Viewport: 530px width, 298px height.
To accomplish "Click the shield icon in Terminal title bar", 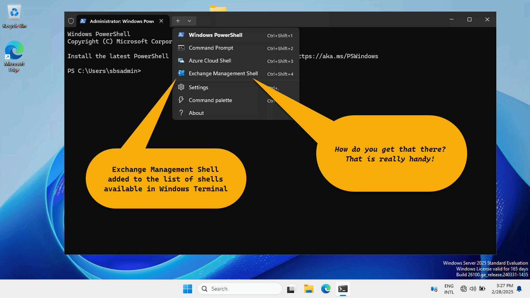I will coord(71,21).
